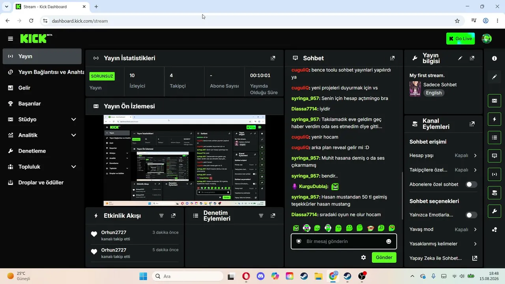Open the profile avatar menu

[486, 39]
